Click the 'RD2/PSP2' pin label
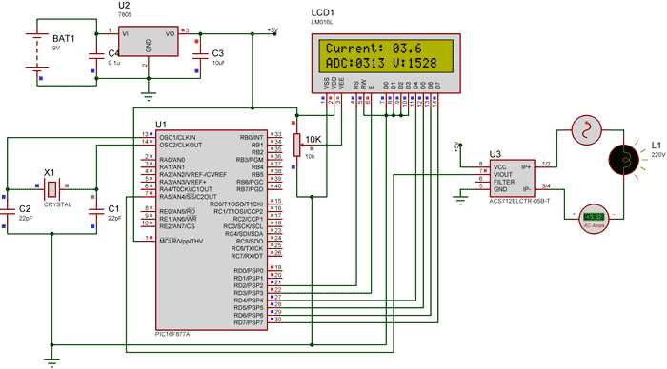667x369 pixels. tap(249, 285)
